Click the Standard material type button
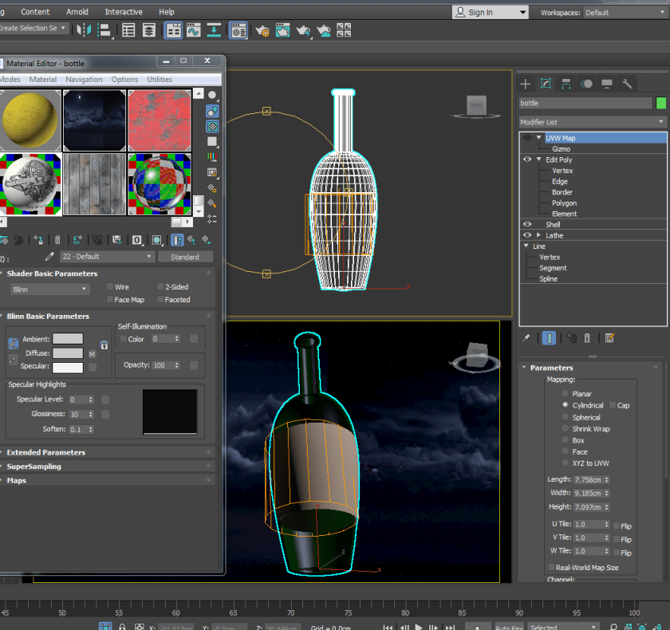670x630 pixels. click(185, 257)
